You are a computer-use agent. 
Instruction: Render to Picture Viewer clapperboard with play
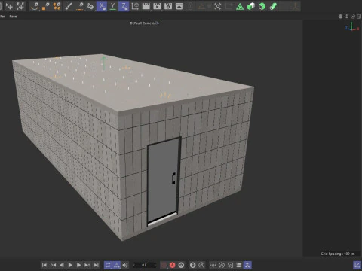pyautogui.click(x=157, y=6)
